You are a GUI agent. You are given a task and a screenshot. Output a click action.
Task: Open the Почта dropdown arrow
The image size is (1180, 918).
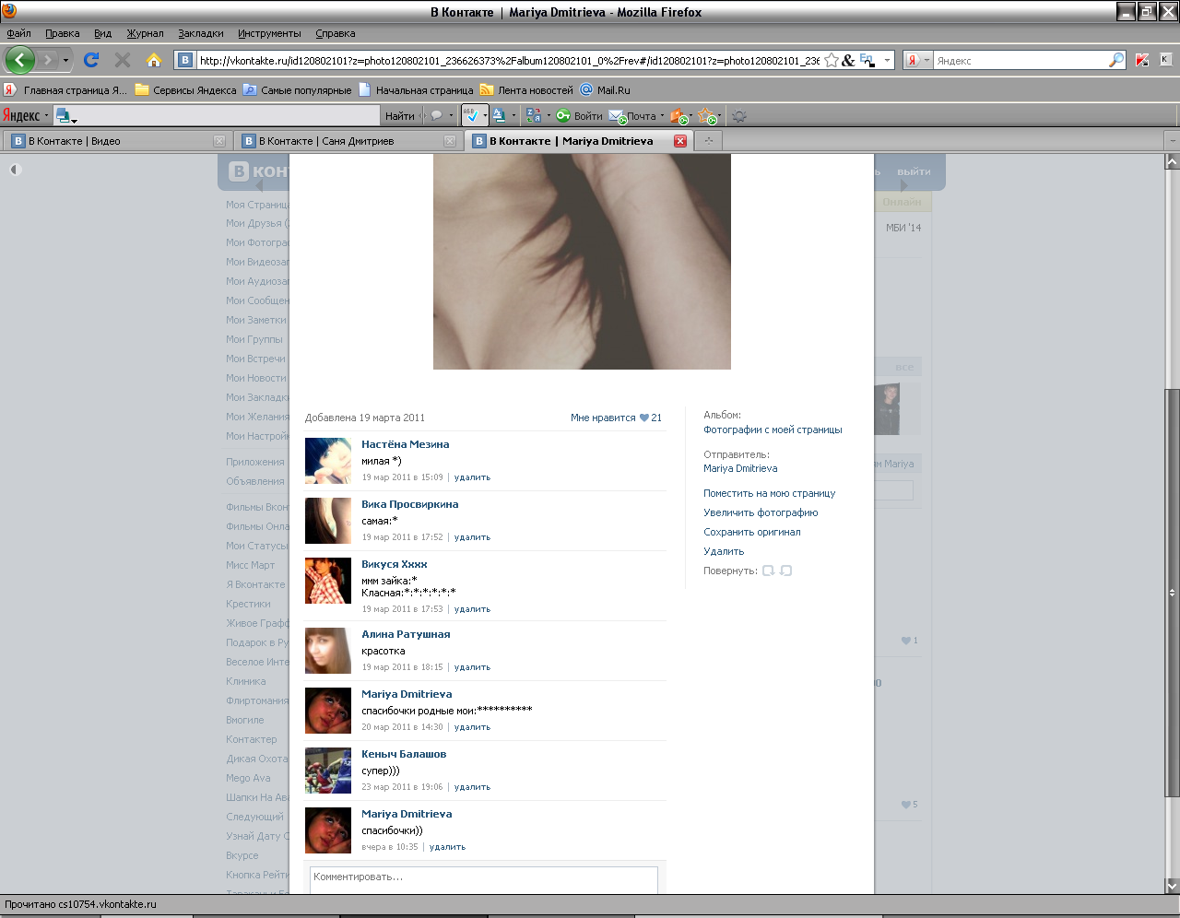662,116
